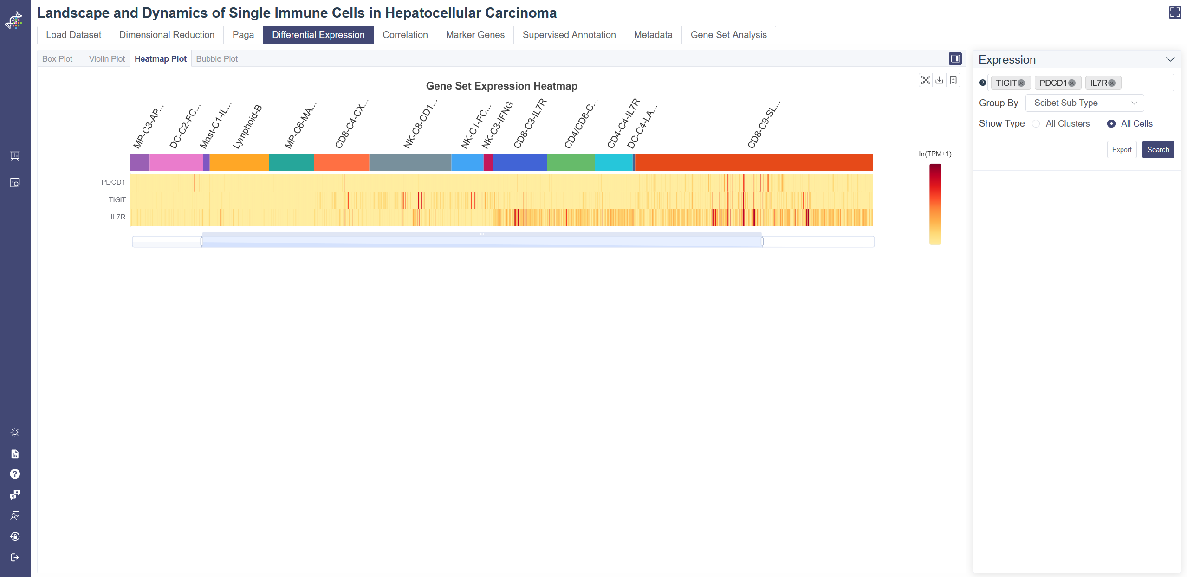Click the heatmap download image icon

point(939,80)
